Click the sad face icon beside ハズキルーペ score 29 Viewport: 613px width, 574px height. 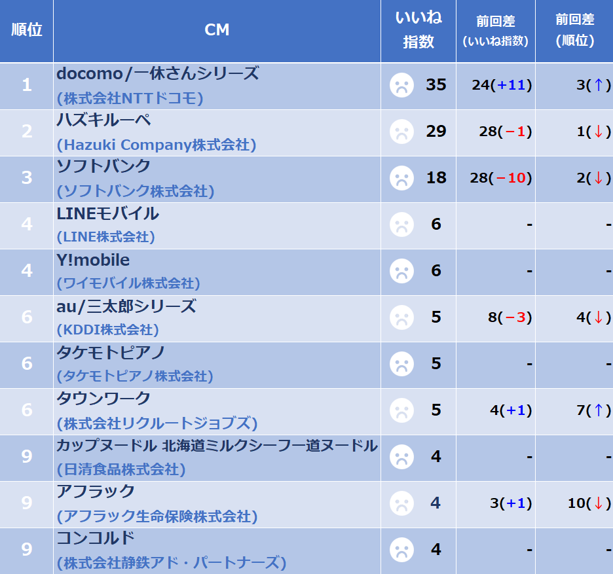[401, 132]
